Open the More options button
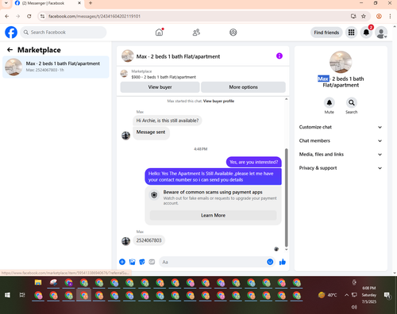Screen dimensions: 397x314 243,87
